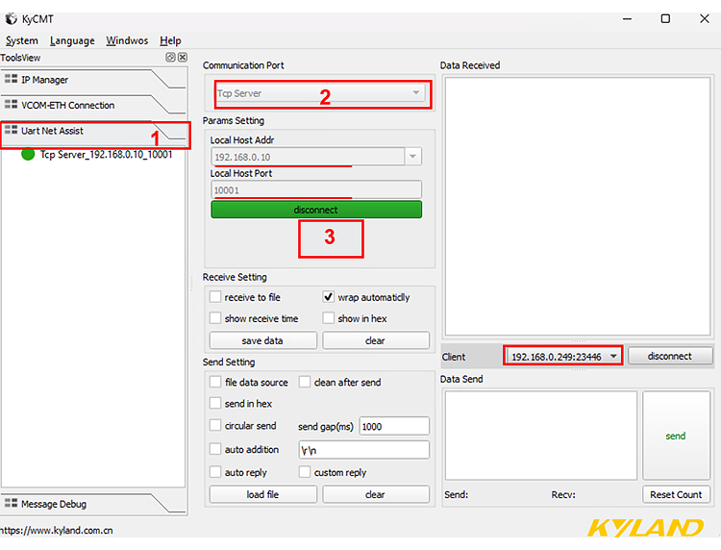This screenshot has width=721, height=550.
Task: Click inside the Data Received area
Action: tap(578, 207)
